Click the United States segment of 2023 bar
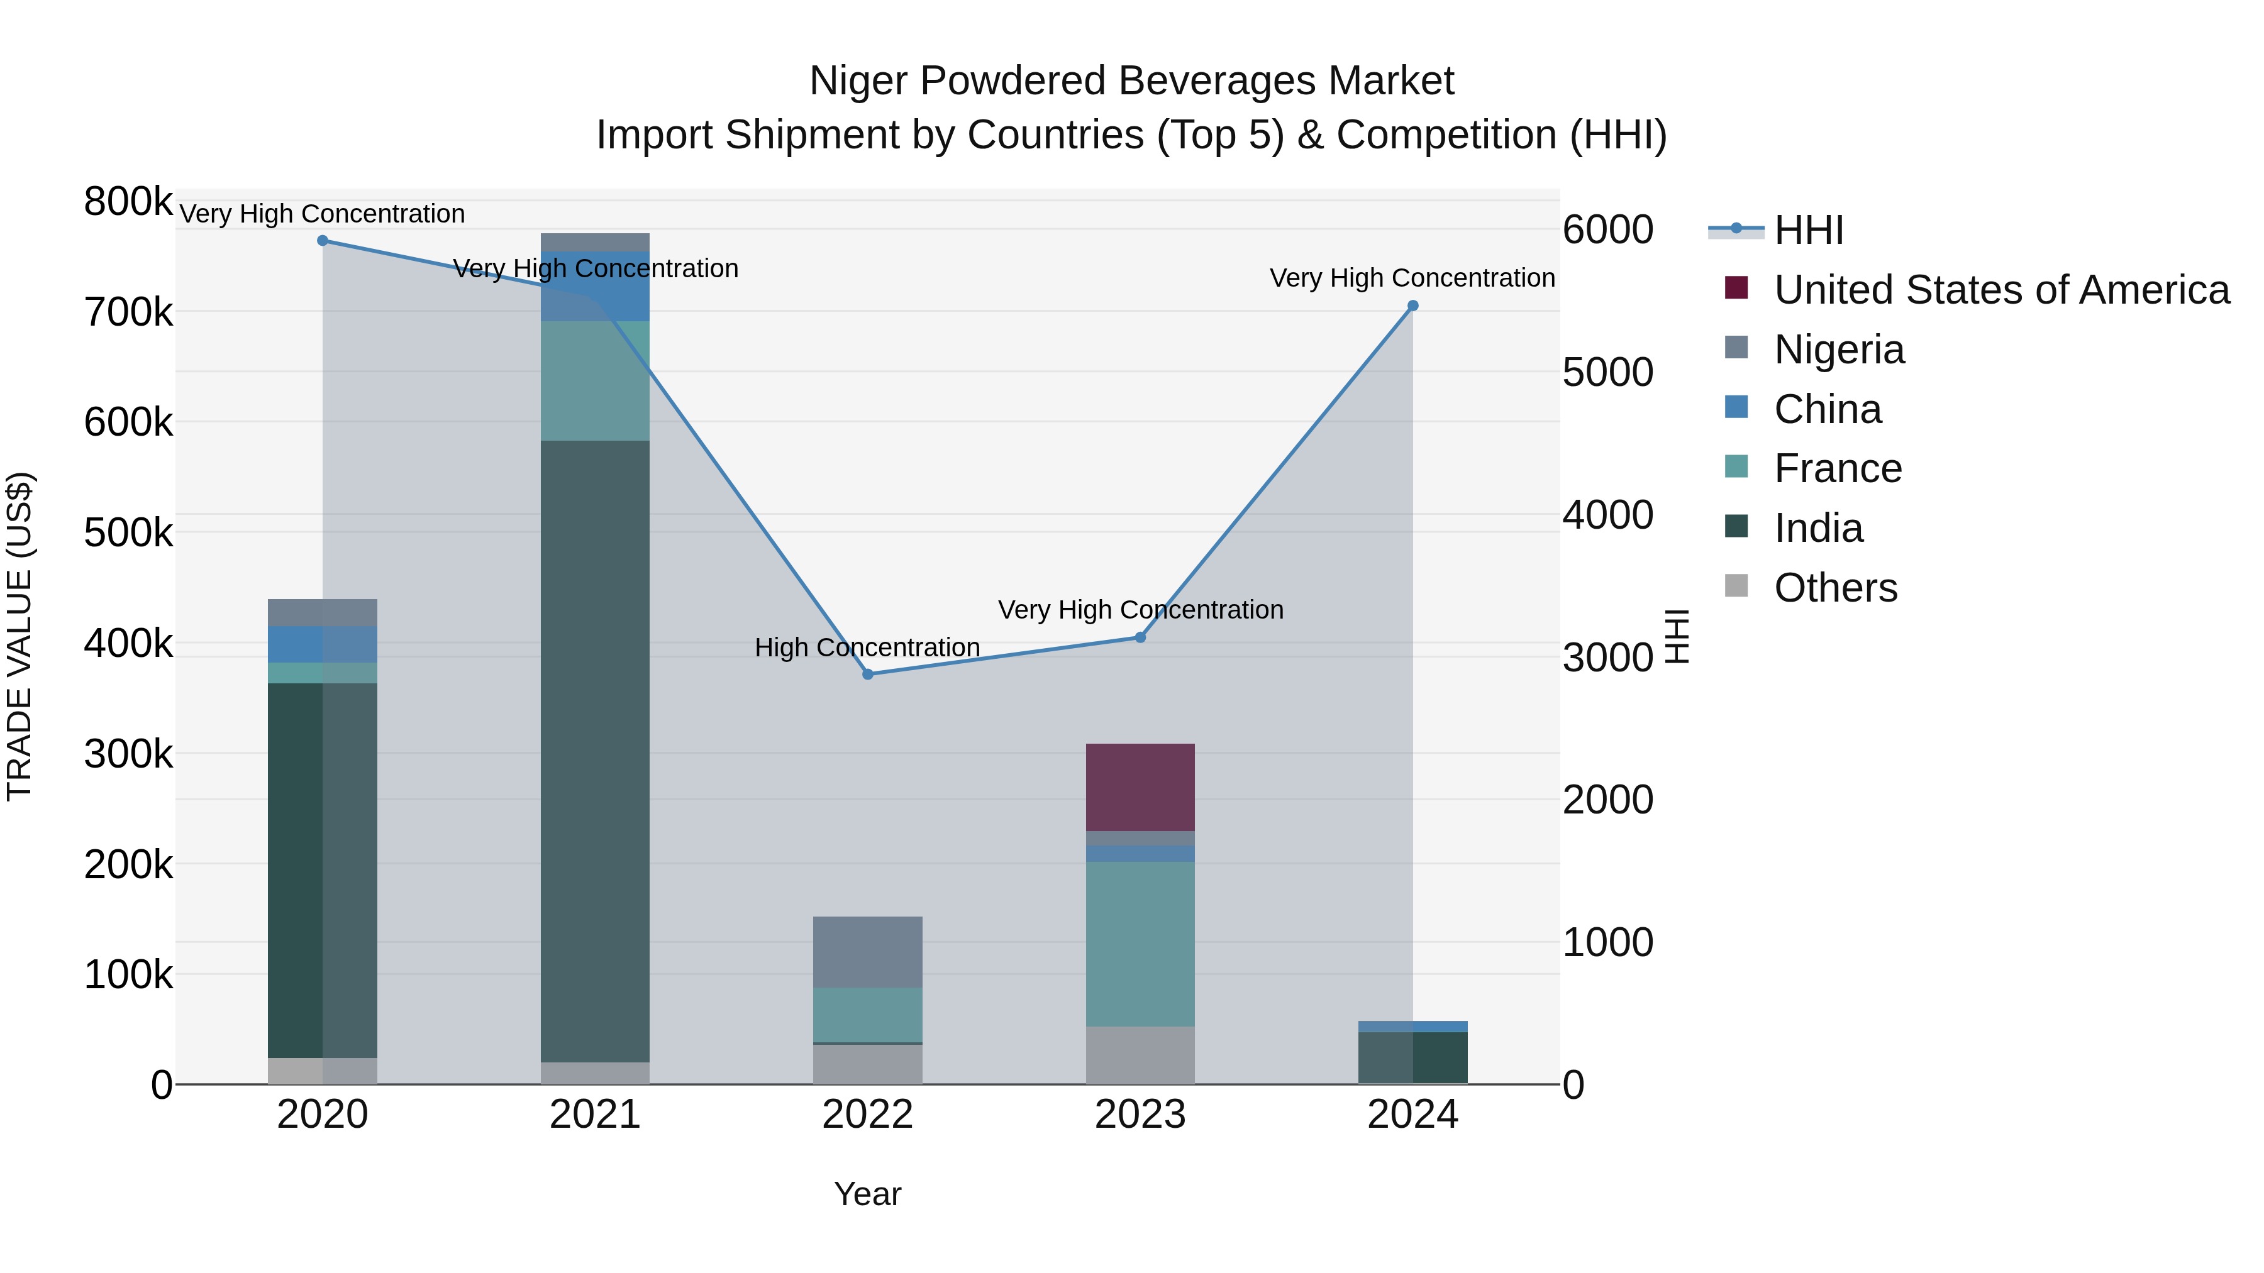The height and width of the screenshot is (1273, 2264). (1141, 788)
